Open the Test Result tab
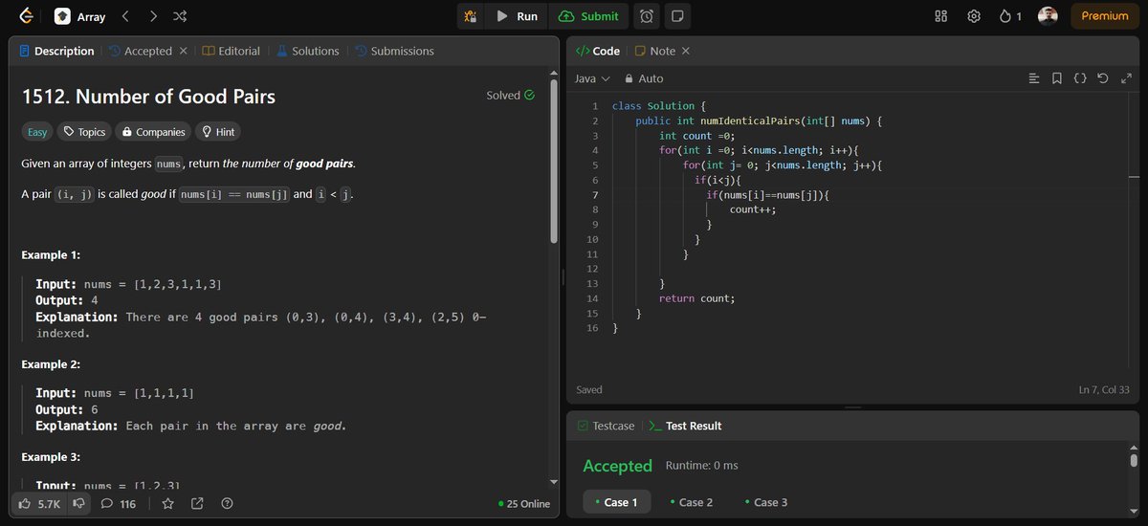Image resolution: width=1148 pixels, height=526 pixels. pos(685,426)
